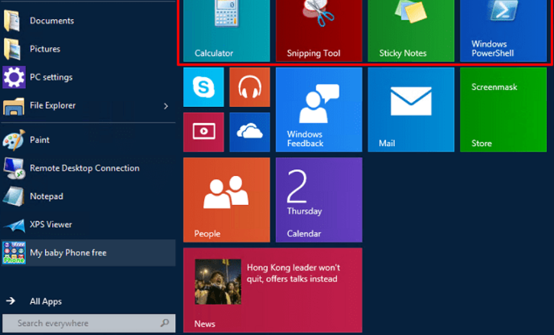Screen dimensions: 554x335
Task: Open the People tile
Action: pyautogui.click(x=227, y=200)
